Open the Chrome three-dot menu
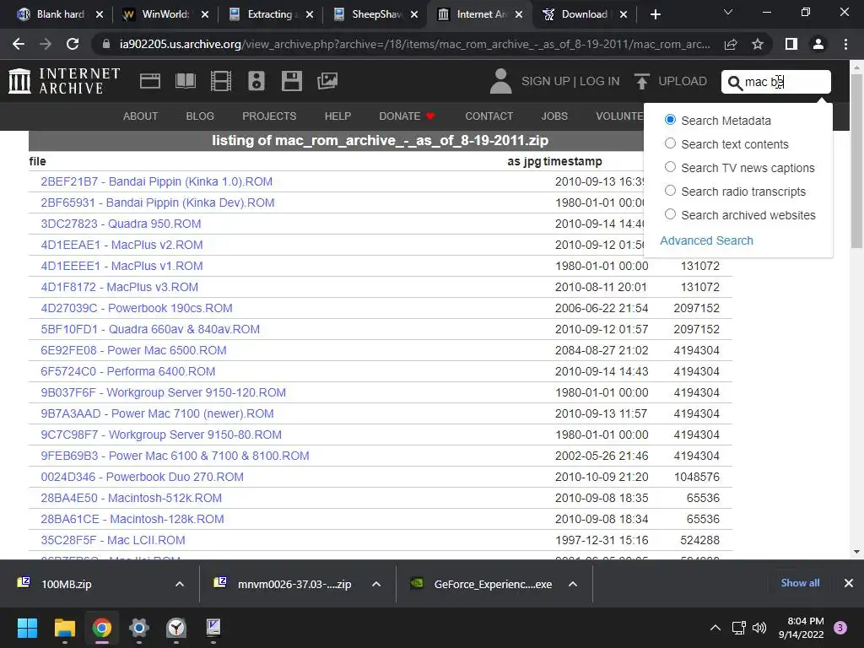The width and height of the screenshot is (864, 648). click(x=845, y=44)
